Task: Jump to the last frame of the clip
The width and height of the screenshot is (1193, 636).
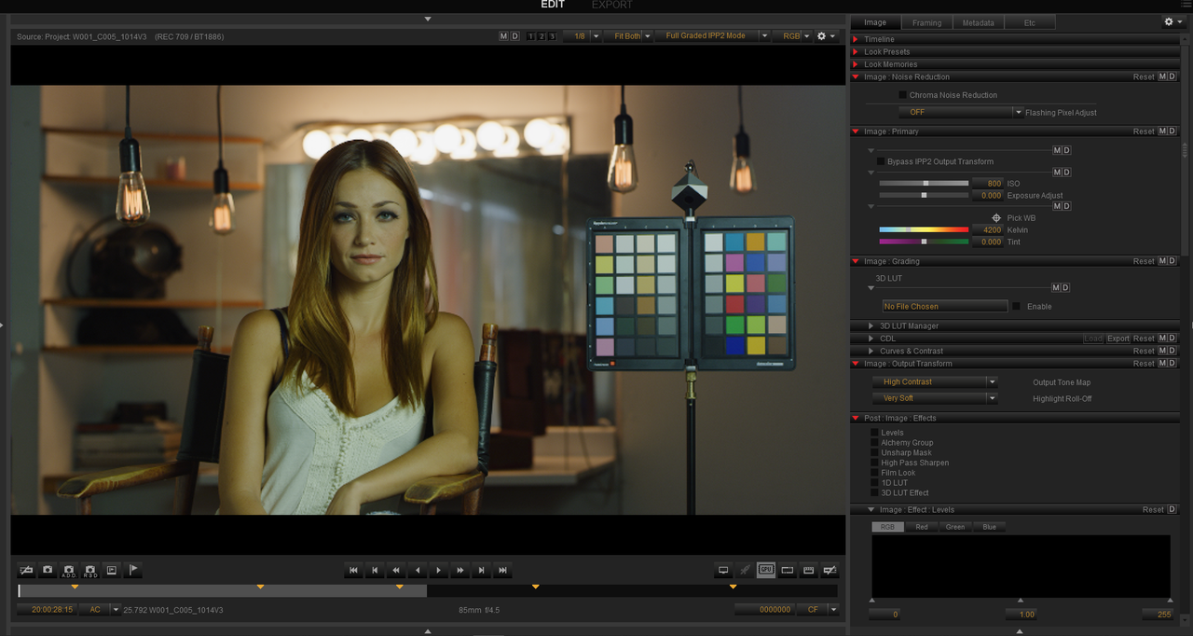Action: (503, 570)
